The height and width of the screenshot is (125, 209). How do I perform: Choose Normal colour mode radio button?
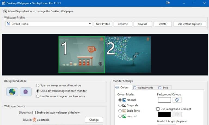coord(120,100)
